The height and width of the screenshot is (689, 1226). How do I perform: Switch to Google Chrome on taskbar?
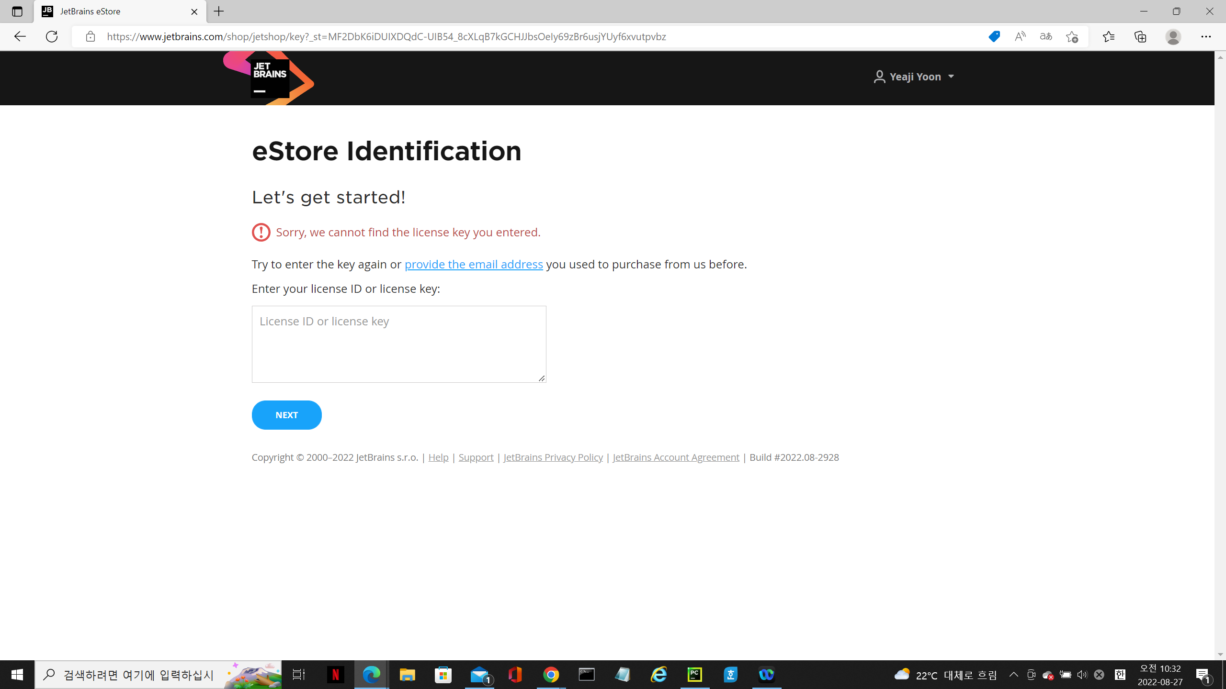tap(551, 675)
